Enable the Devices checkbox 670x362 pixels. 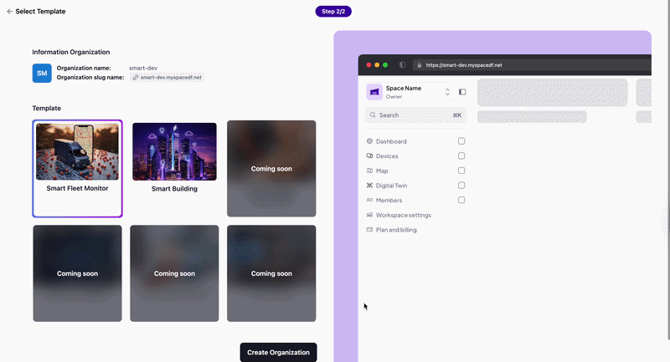coord(461,156)
